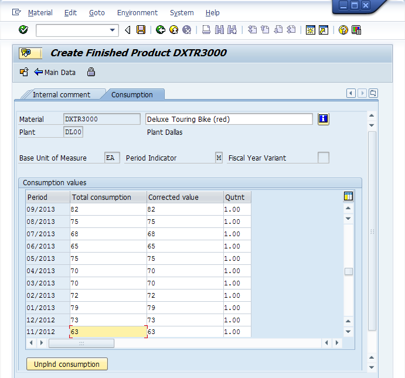Open the Environment menu
Screen dimensions: 405x378
[137, 13]
